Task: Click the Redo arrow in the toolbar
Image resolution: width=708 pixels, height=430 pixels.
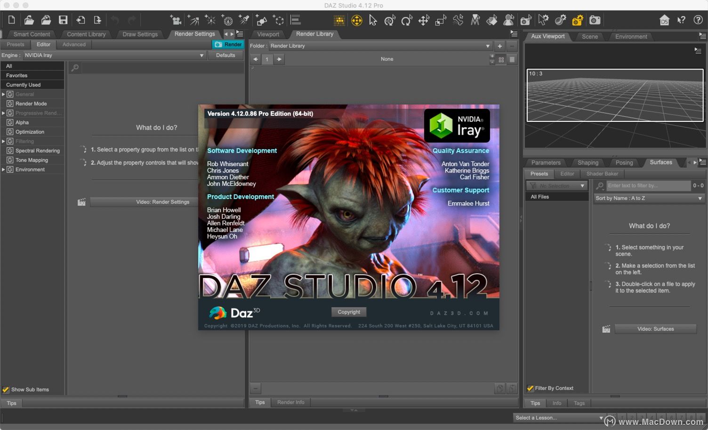Action: 132,20
